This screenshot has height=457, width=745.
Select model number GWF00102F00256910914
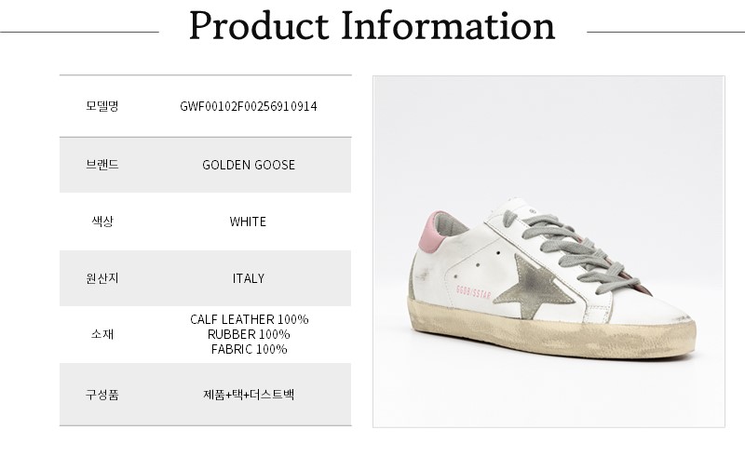click(x=248, y=106)
